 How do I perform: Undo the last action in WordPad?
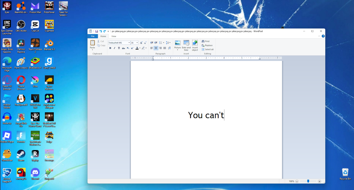coord(100,31)
